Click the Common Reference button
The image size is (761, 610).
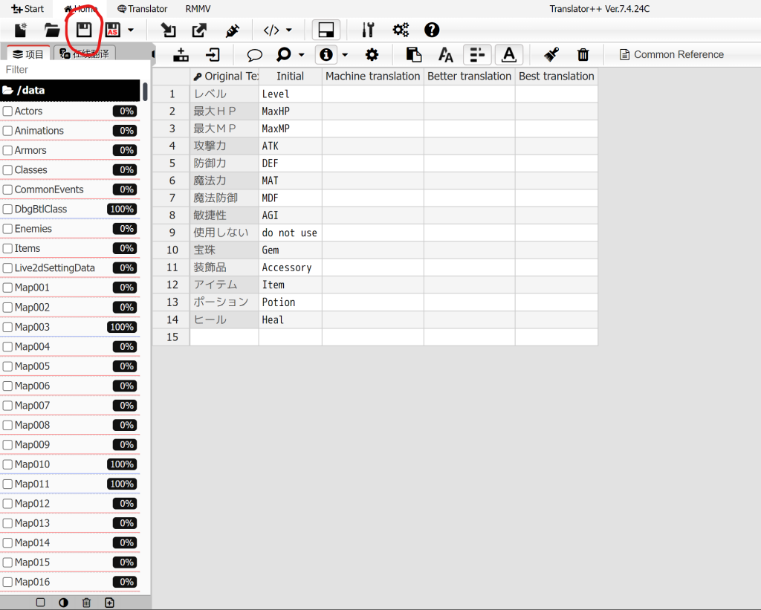pos(671,54)
